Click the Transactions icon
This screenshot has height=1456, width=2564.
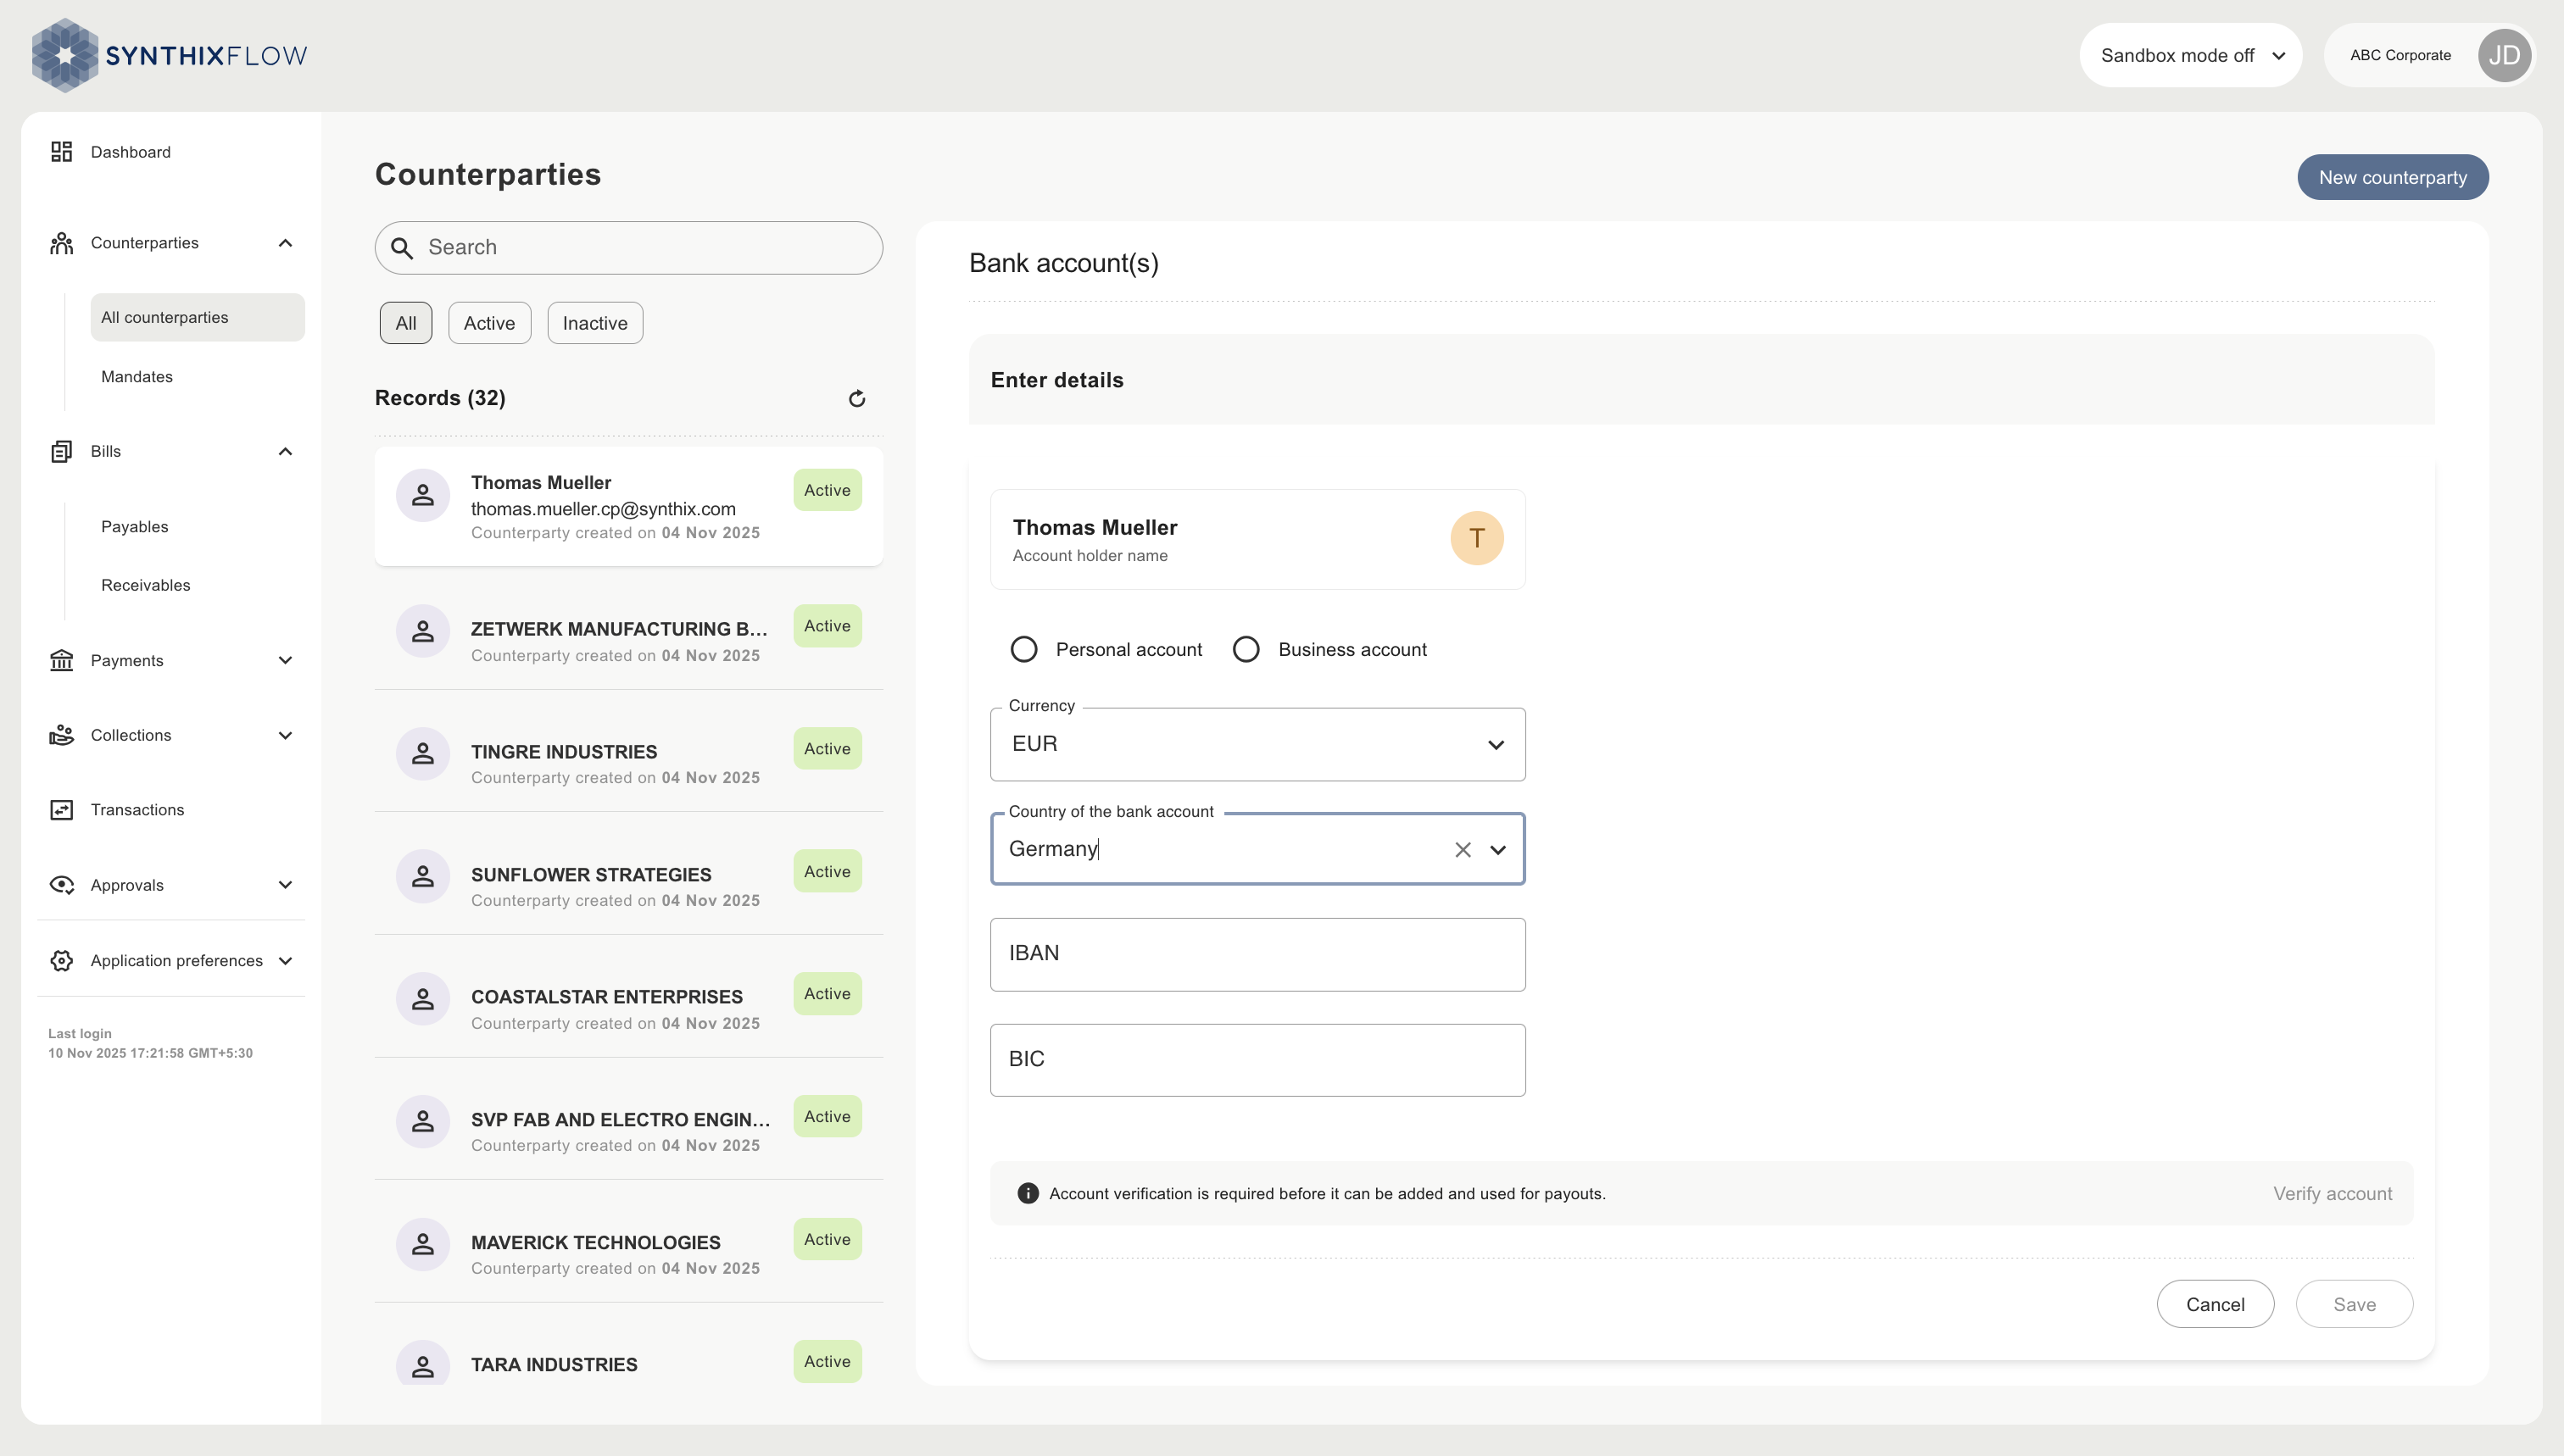[x=62, y=810]
